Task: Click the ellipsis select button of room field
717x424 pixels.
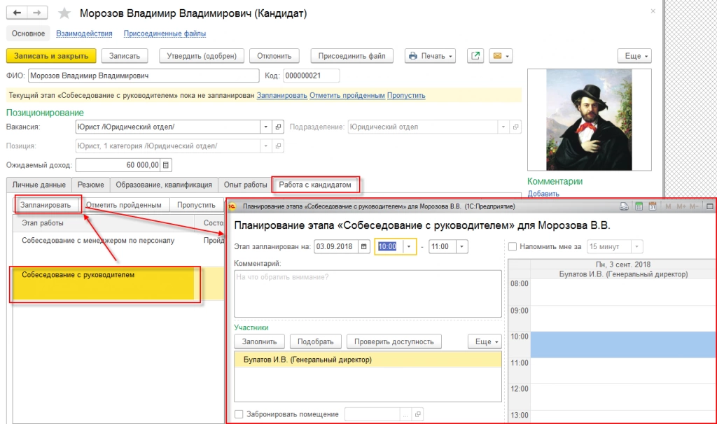Action: click(x=405, y=414)
